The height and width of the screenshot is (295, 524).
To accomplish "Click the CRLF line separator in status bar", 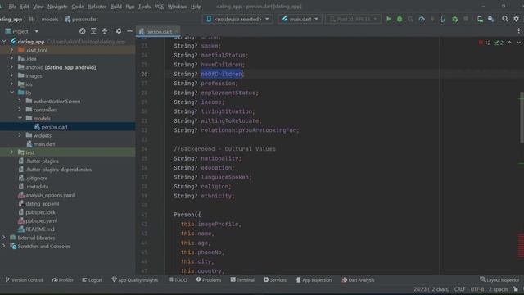I will tap(459, 289).
